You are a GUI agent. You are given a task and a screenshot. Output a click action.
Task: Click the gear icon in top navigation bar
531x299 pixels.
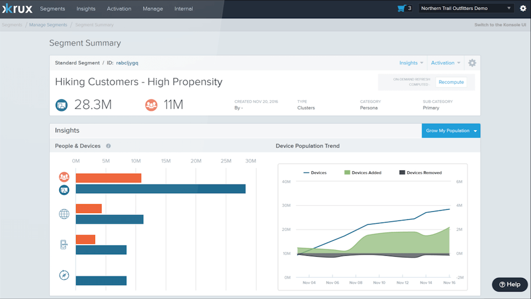(523, 9)
